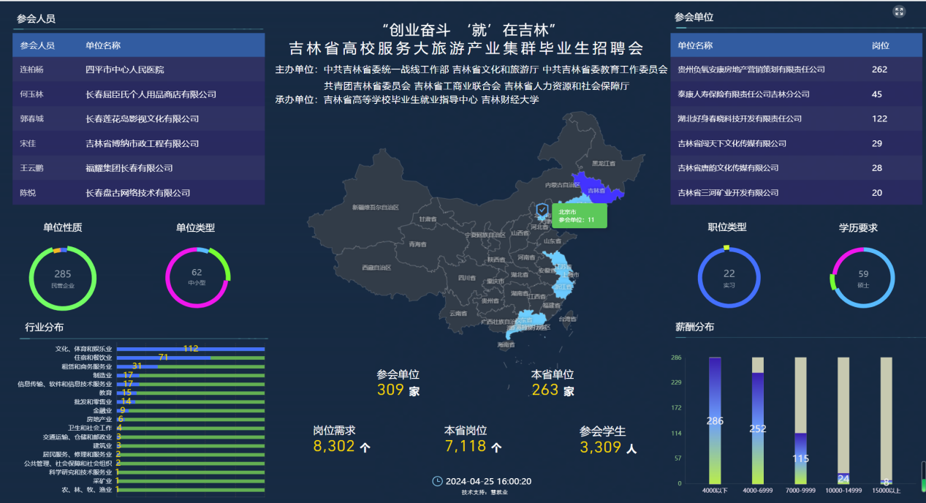Click the up arrow next to 8,302

coord(365,447)
